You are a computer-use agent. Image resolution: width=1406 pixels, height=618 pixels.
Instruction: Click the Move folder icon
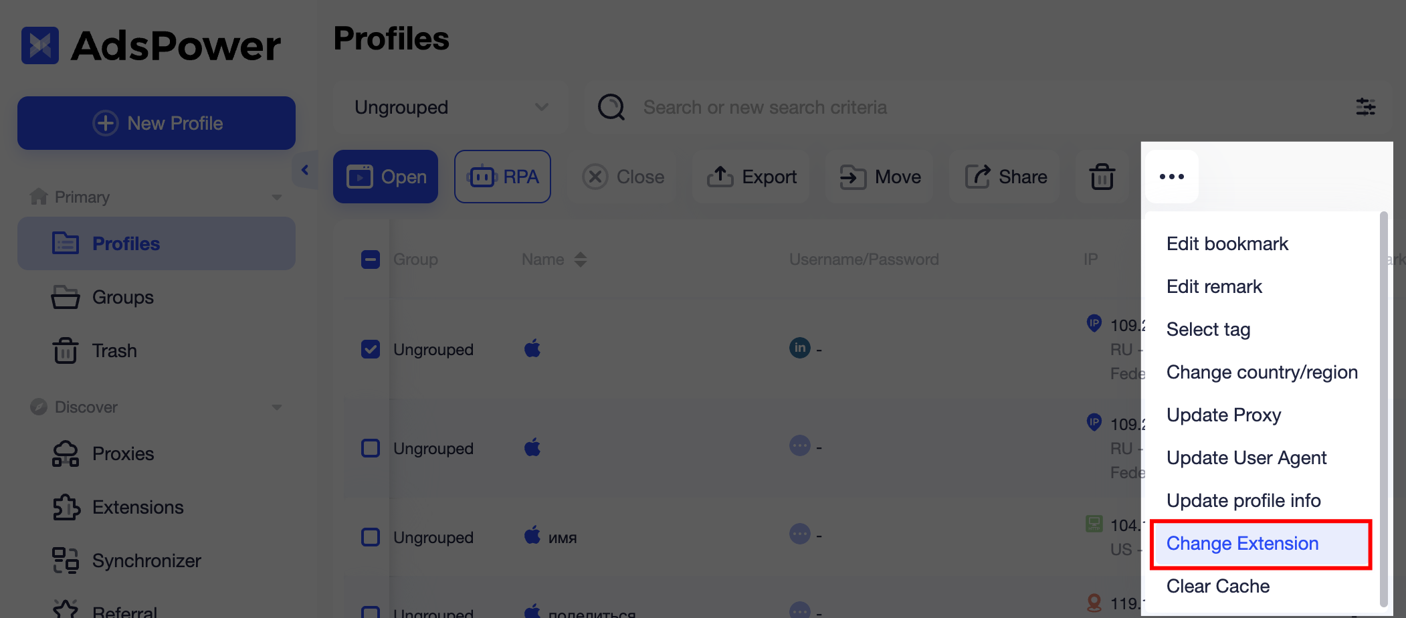pyautogui.click(x=850, y=177)
